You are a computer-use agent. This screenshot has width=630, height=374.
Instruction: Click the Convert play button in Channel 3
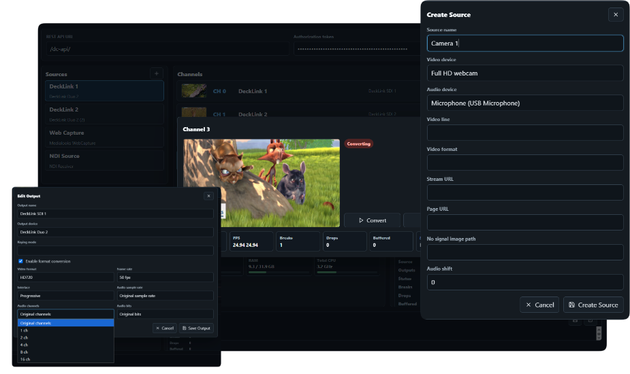(x=372, y=220)
